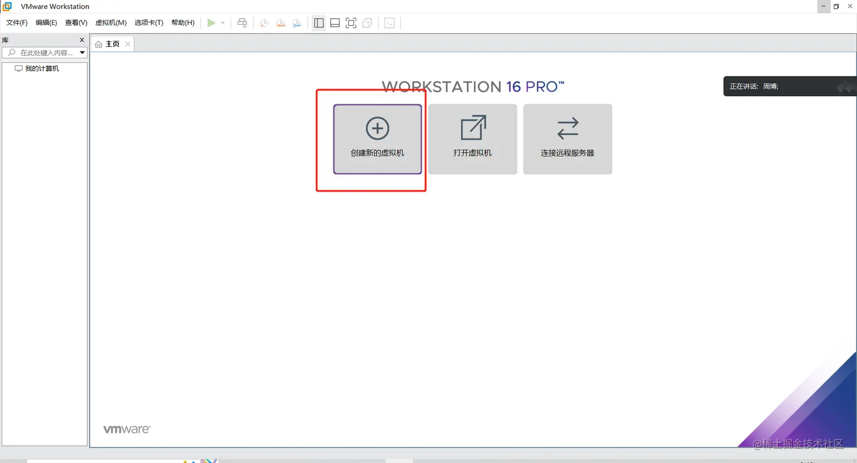Open the 编辑(E) menu
This screenshot has height=463, width=857.
tap(46, 23)
